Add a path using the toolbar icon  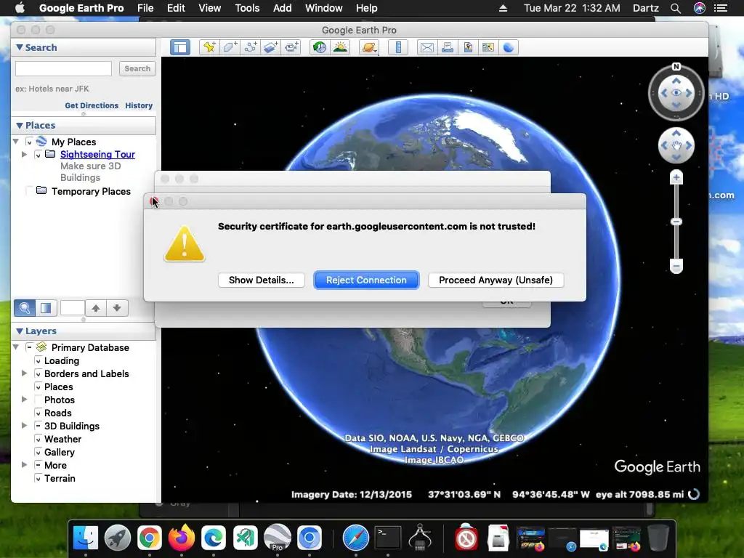point(251,47)
